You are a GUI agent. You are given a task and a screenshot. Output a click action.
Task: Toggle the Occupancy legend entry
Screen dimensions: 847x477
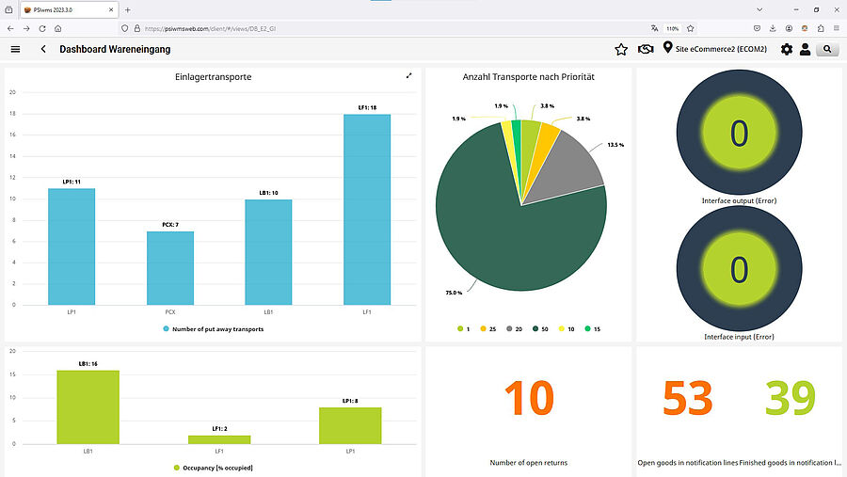(x=213, y=468)
